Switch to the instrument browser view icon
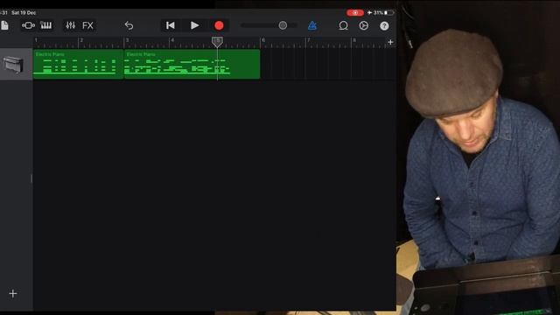This screenshot has height=315, width=560. (28, 25)
